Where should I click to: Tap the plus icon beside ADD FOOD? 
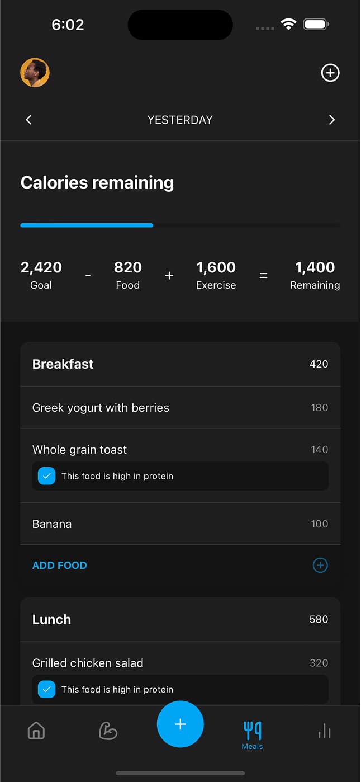click(320, 565)
